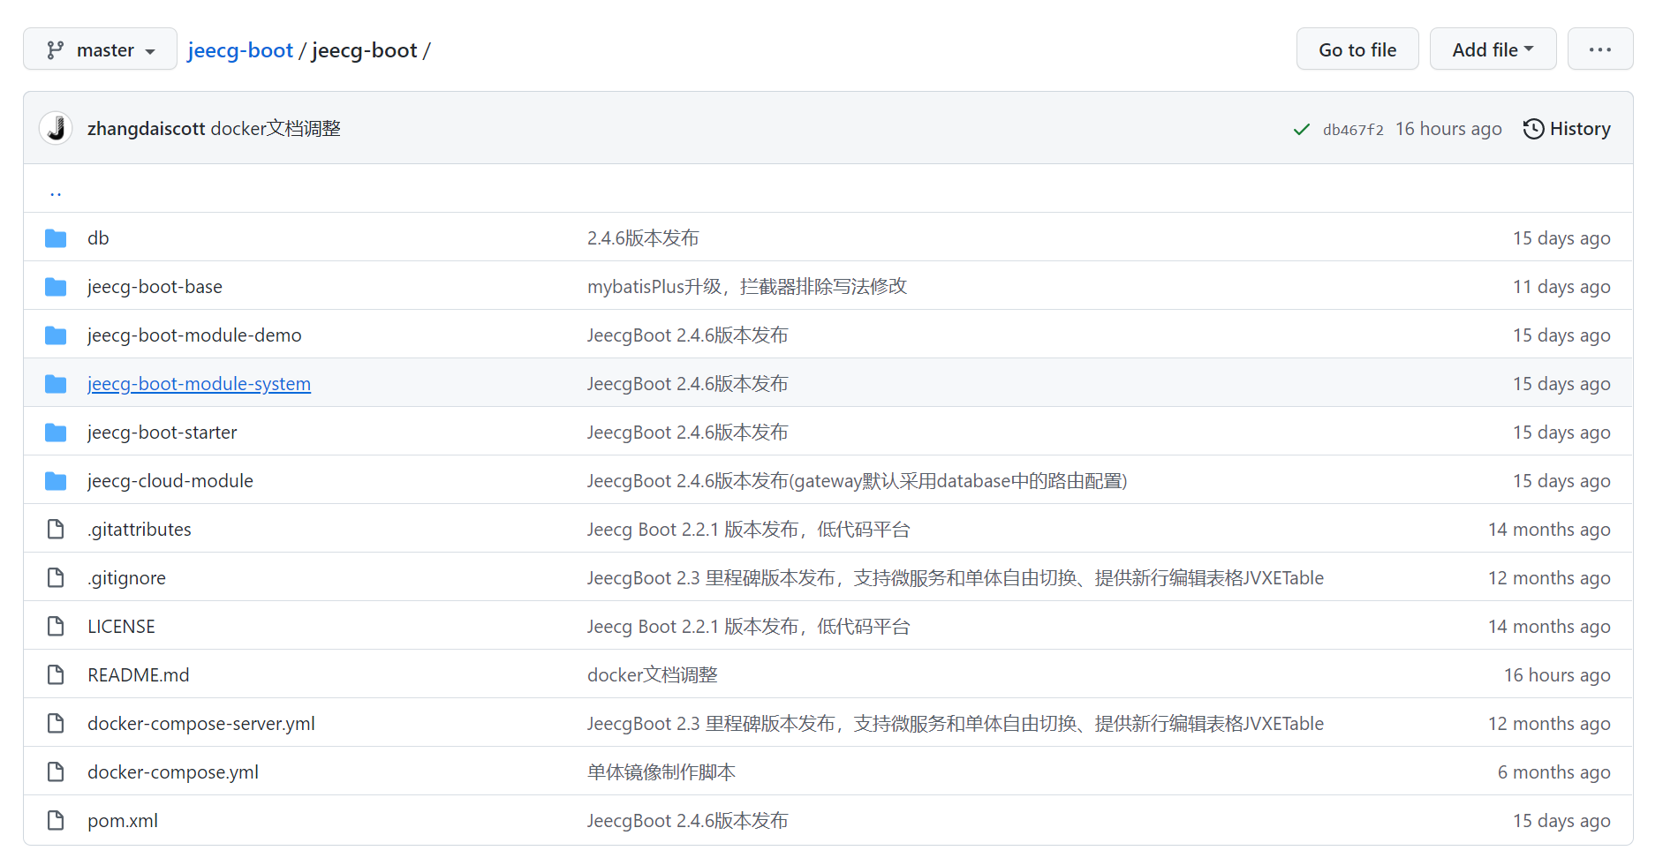Open the jeecg-boot-module-system folder
The image size is (1663, 858).
(199, 383)
